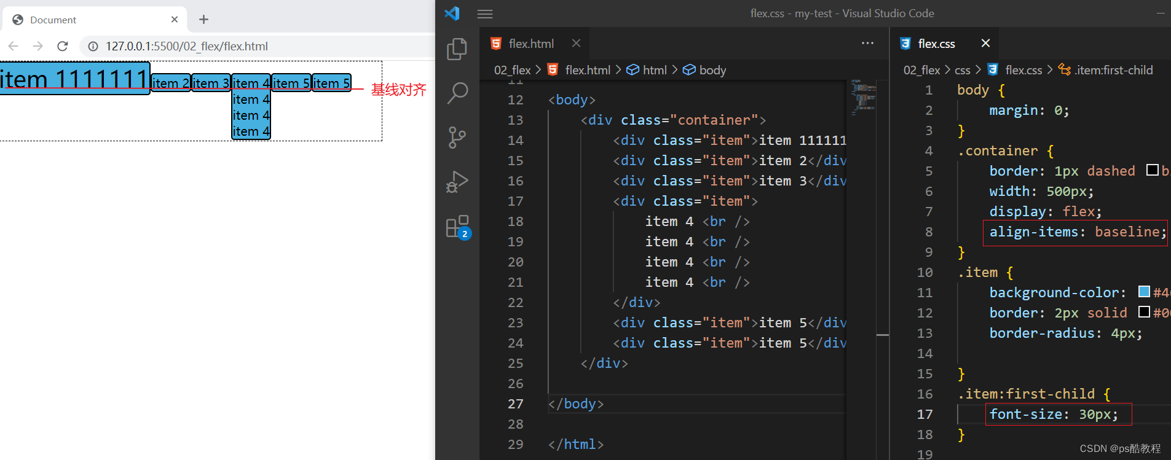Close the flex.css editor tab
The width and height of the screenshot is (1171, 460).
(985, 43)
